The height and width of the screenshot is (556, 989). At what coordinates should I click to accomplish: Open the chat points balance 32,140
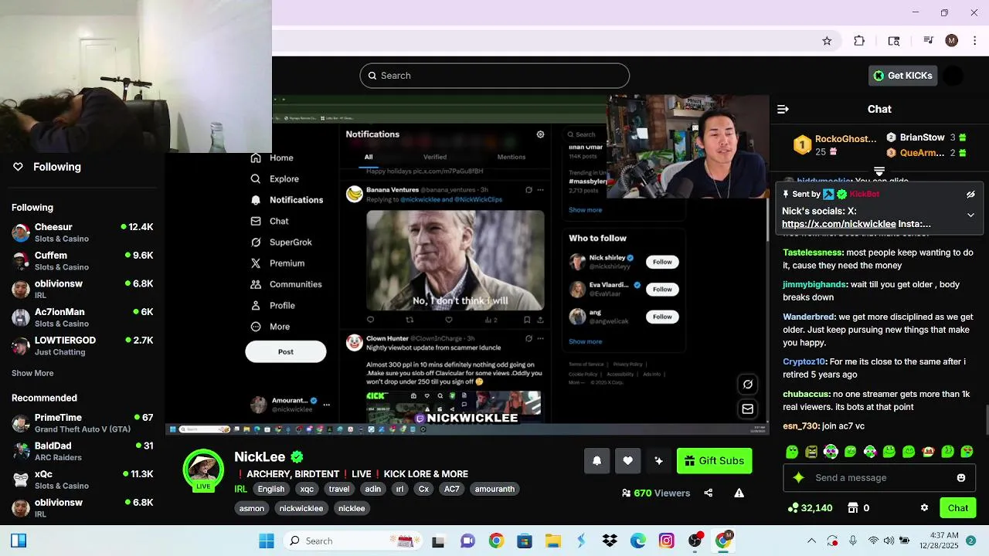point(810,508)
